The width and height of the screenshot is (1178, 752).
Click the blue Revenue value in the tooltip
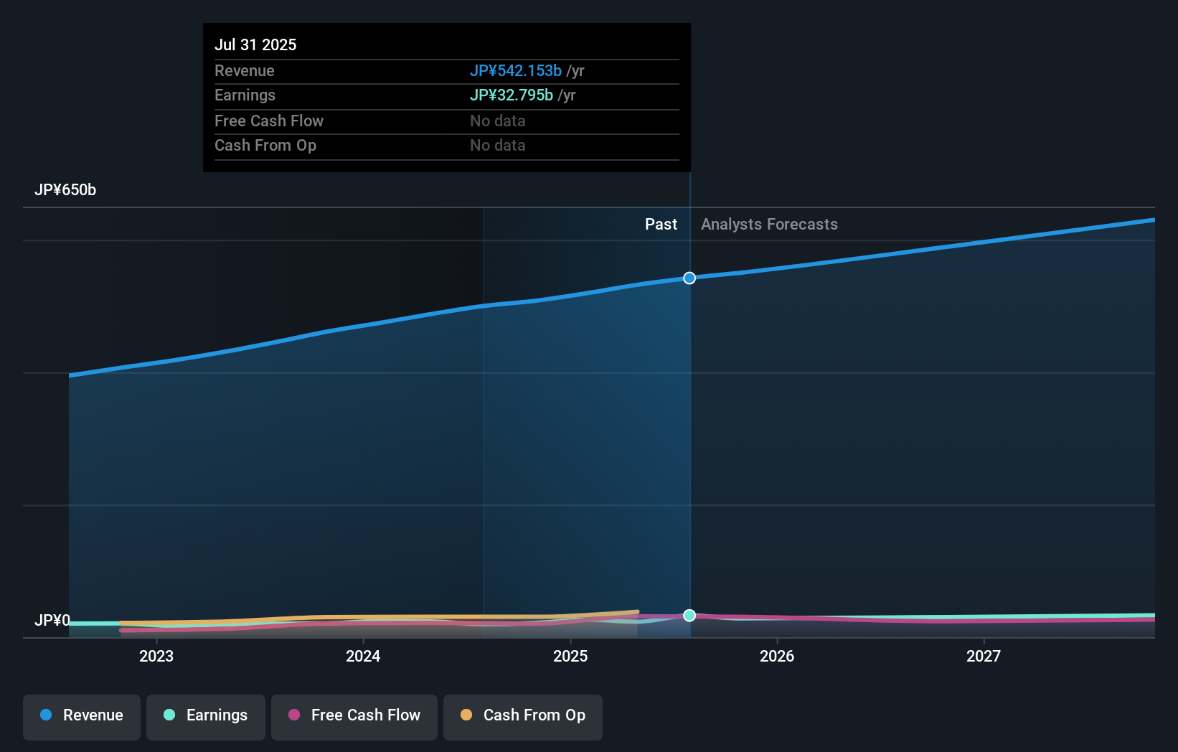coord(514,71)
